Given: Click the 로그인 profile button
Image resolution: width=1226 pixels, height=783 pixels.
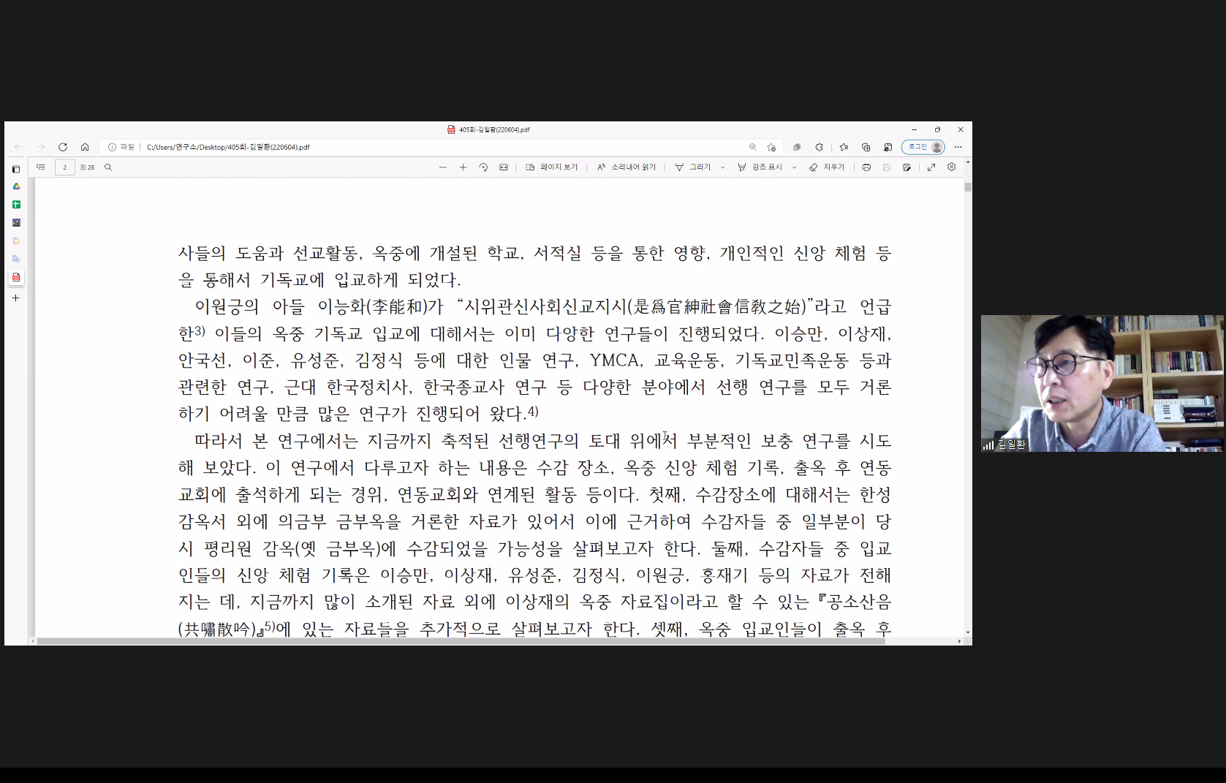Looking at the screenshot, I should 923,147.
